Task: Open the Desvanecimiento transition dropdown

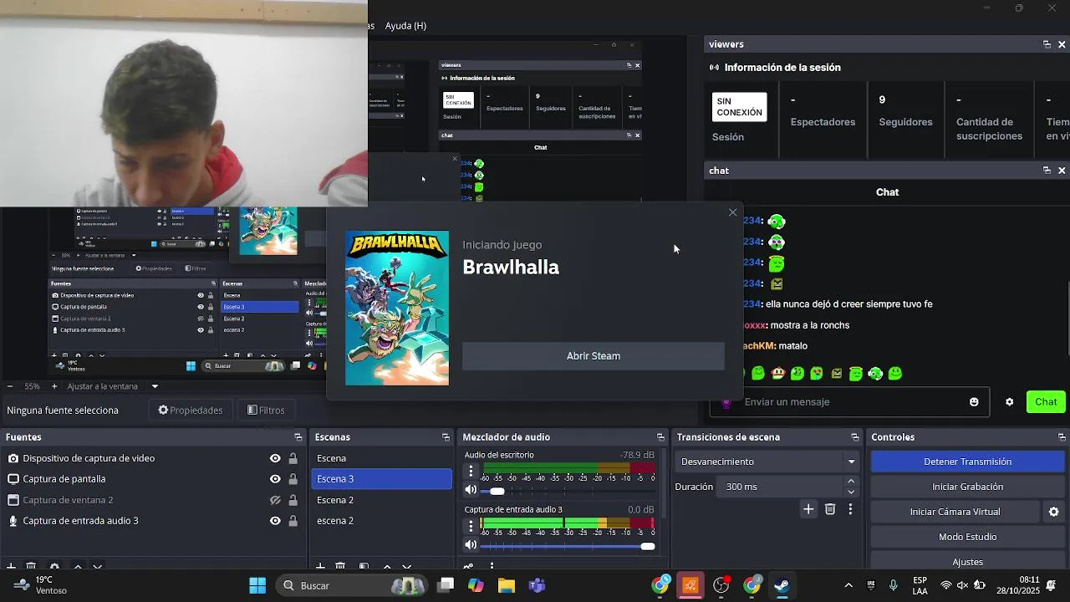Action: (x=768, y=462)
